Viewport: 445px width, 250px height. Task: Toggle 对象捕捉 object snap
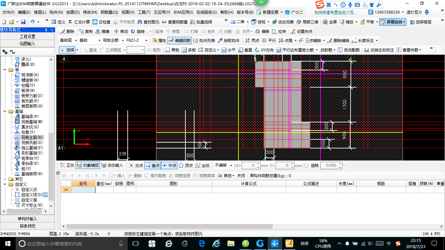click(x=87, y=165)
